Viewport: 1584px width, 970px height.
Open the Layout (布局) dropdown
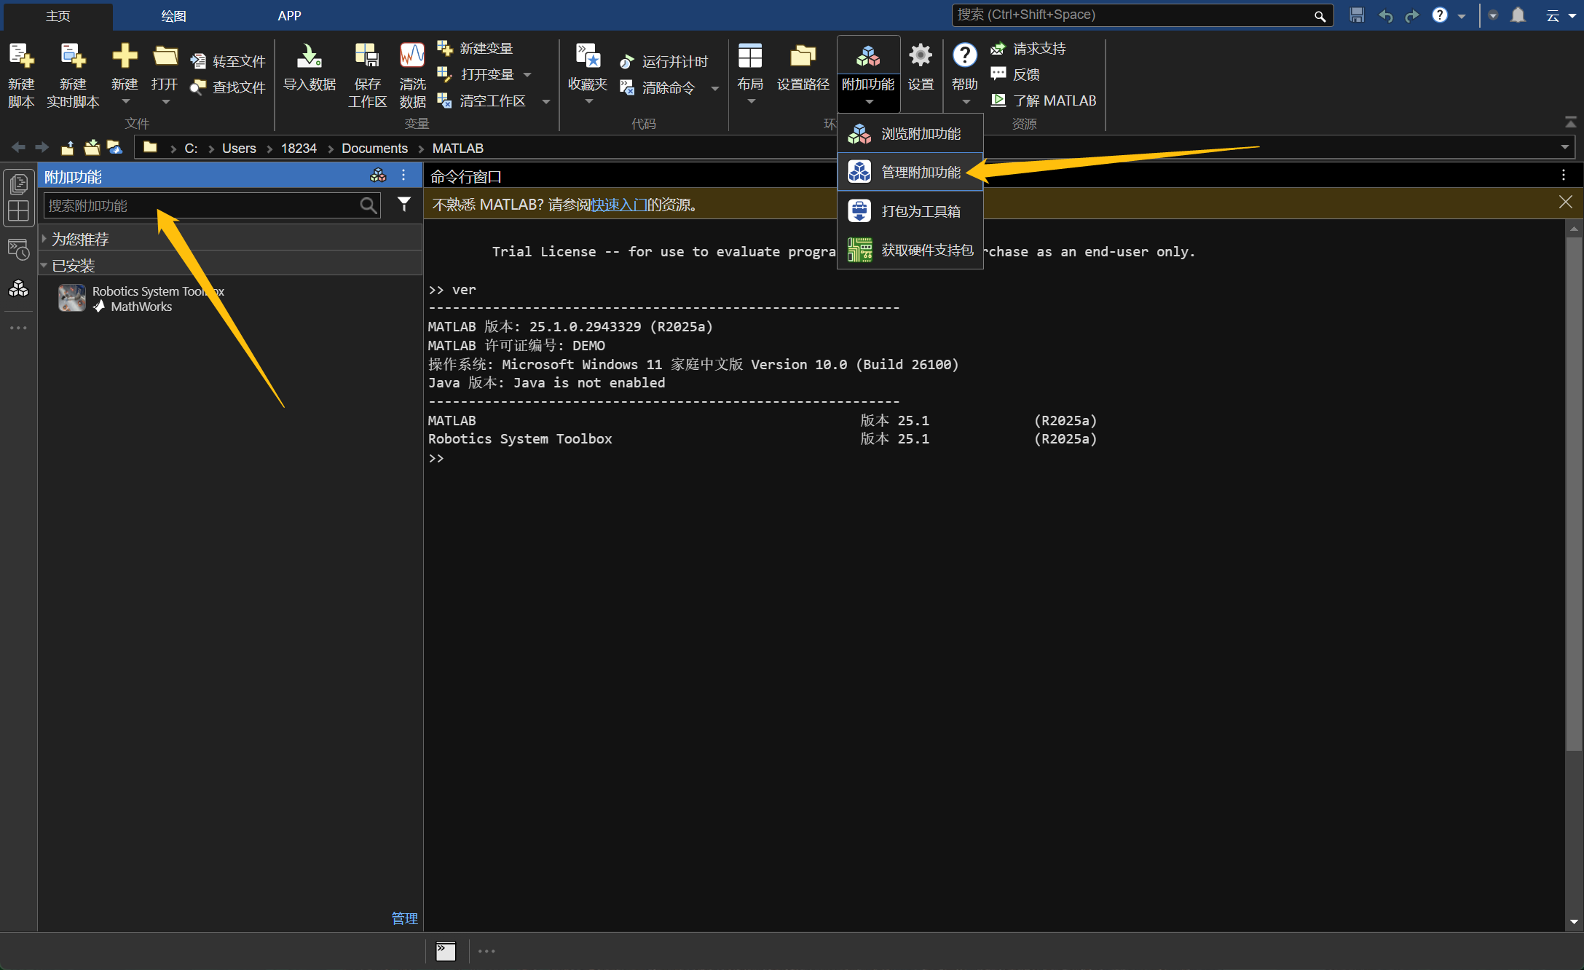click(x=750, y=73)
